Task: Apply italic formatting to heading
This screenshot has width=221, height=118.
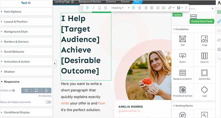Action: click(93, 8)
